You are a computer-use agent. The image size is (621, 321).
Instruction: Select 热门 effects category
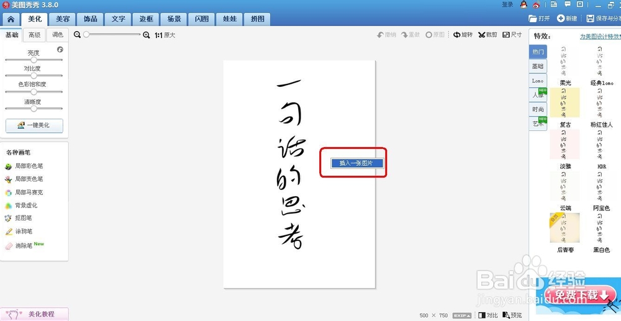pyautogui.click(x=538, y=52)
